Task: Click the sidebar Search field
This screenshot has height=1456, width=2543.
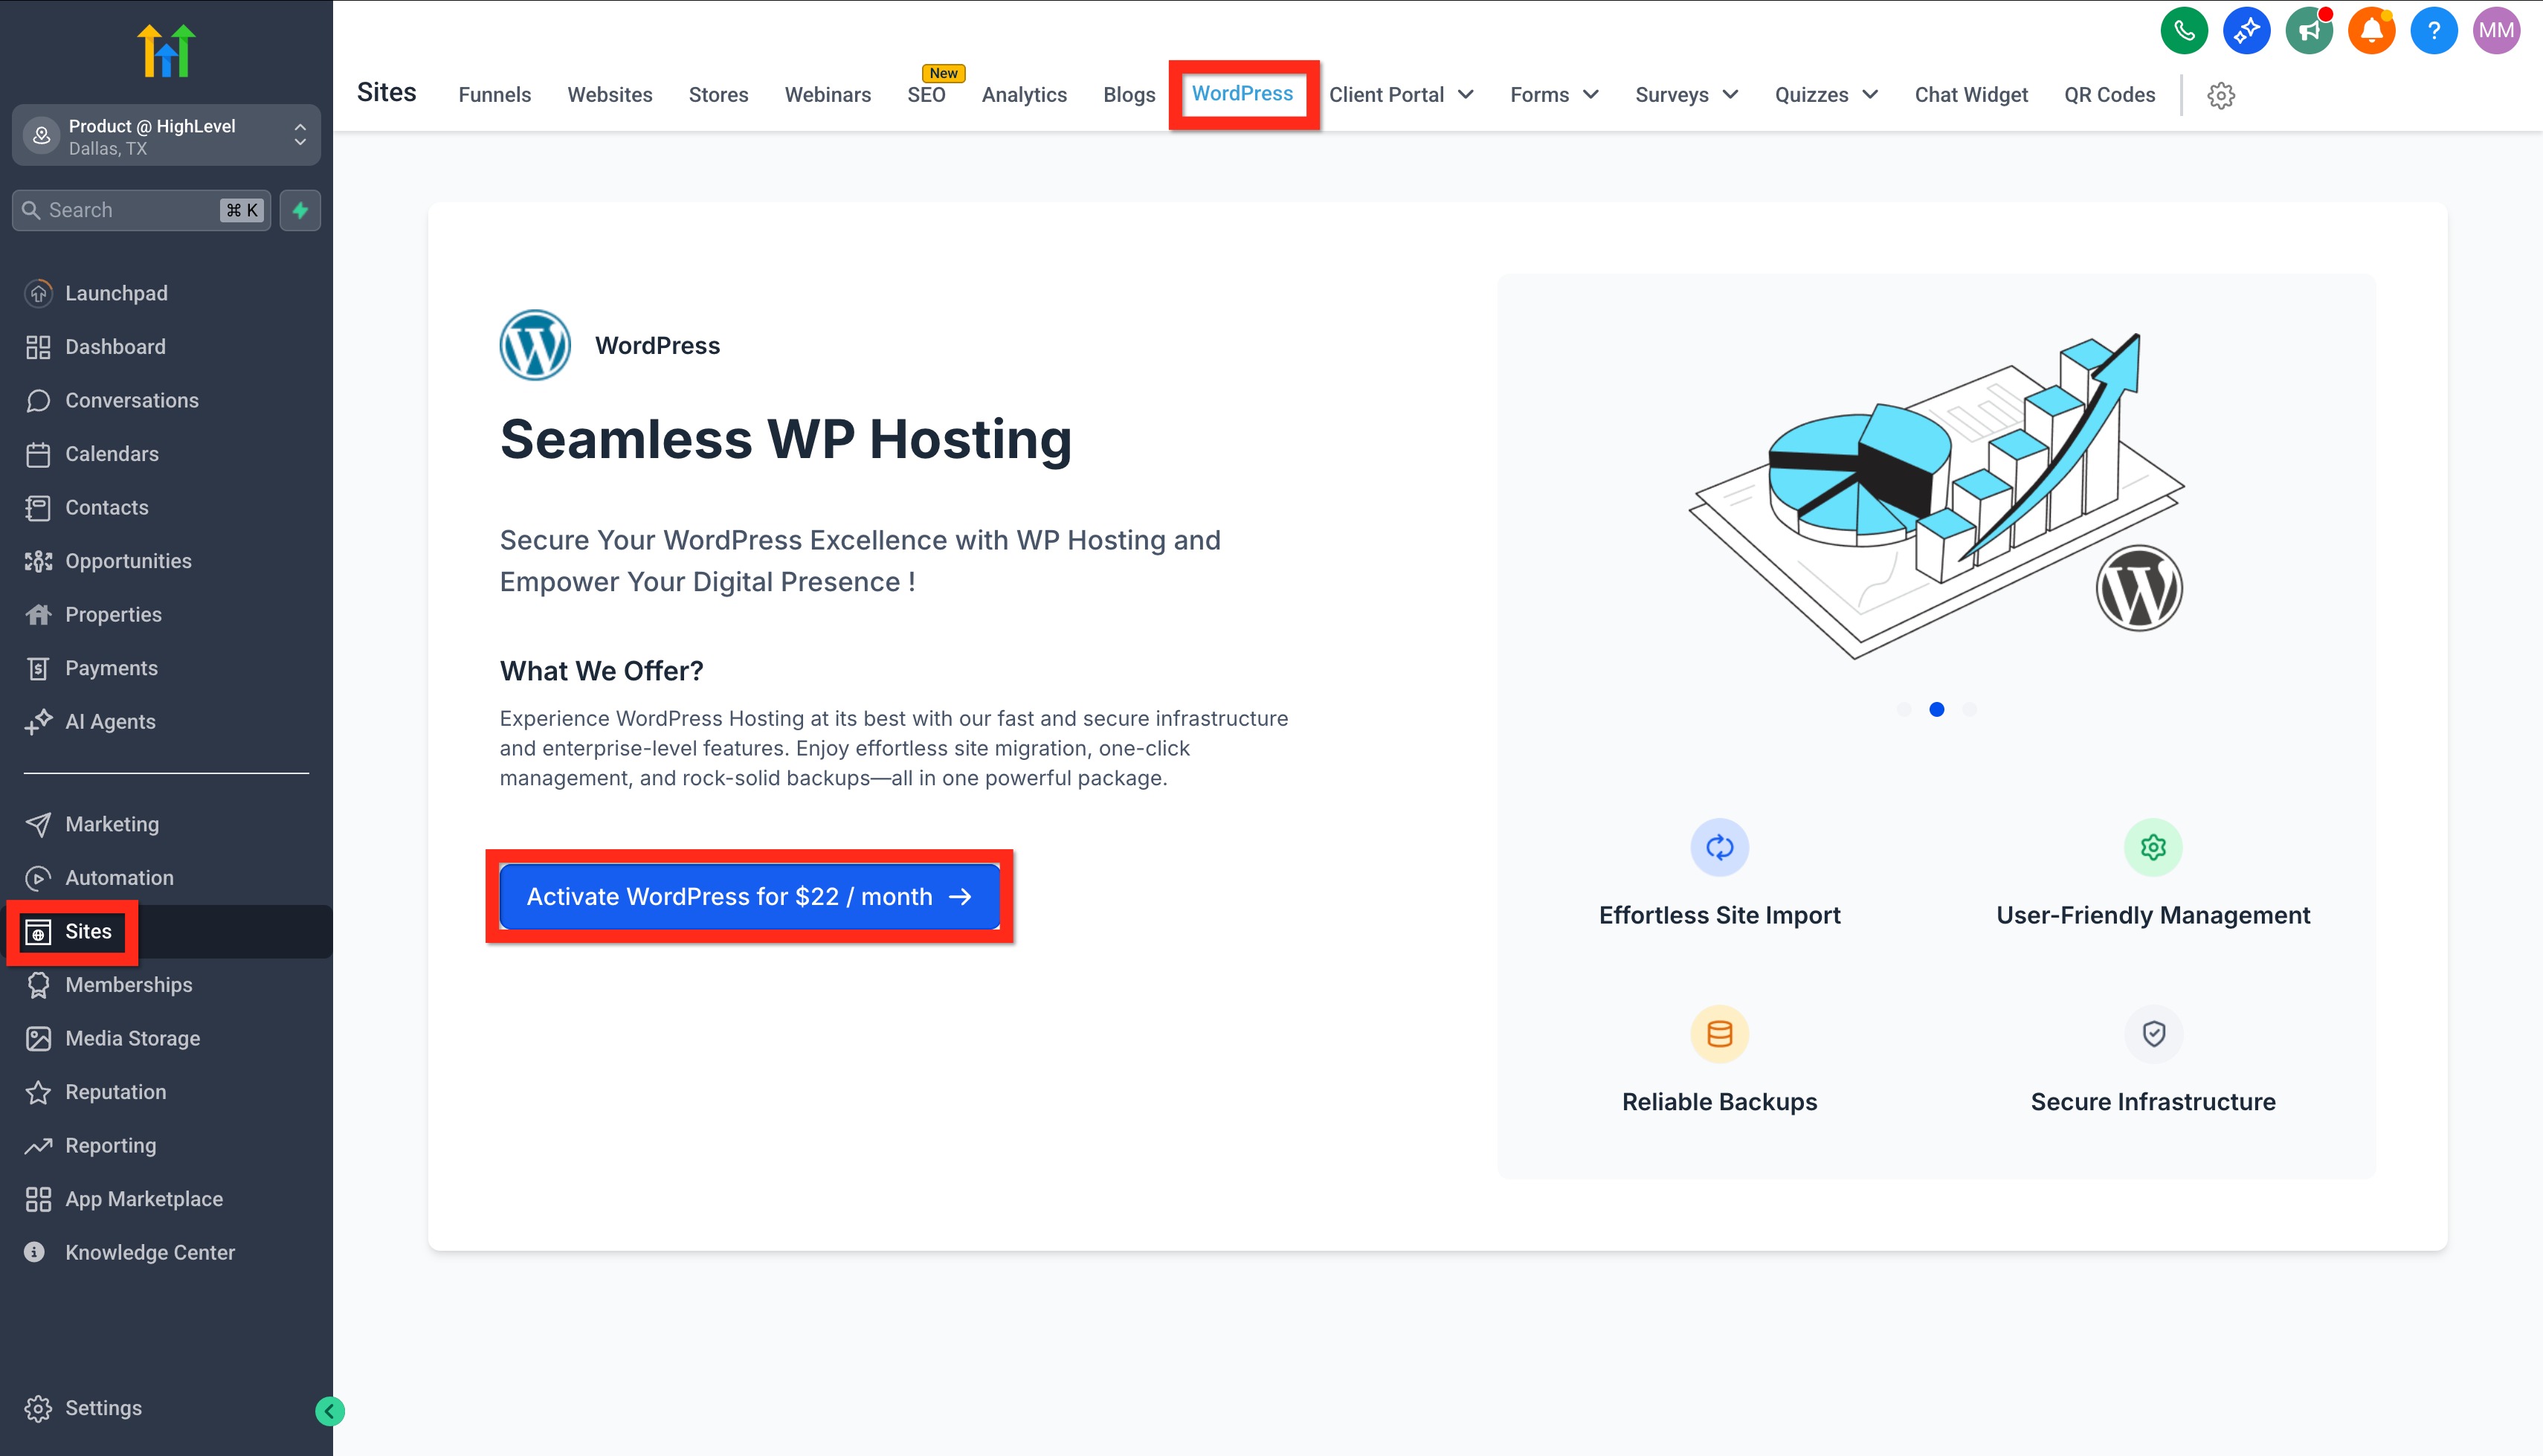Action: coord(130,210)
